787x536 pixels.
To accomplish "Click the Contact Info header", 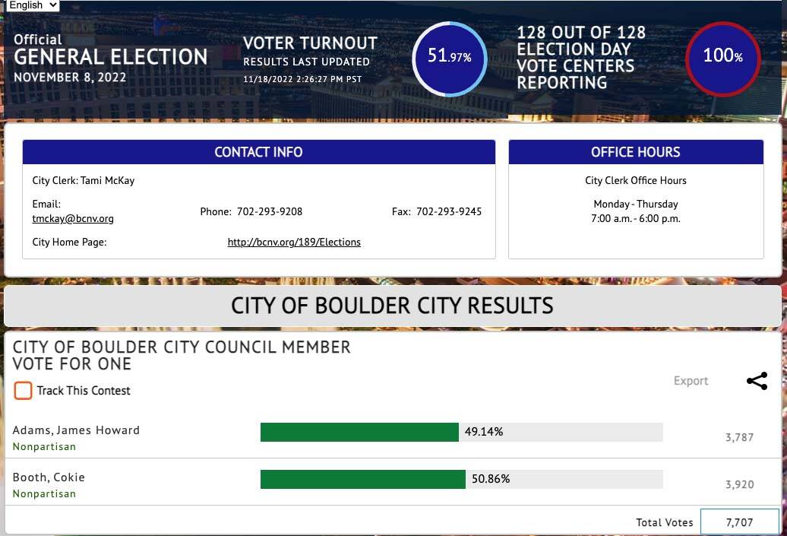I will (x=258, y=152).
